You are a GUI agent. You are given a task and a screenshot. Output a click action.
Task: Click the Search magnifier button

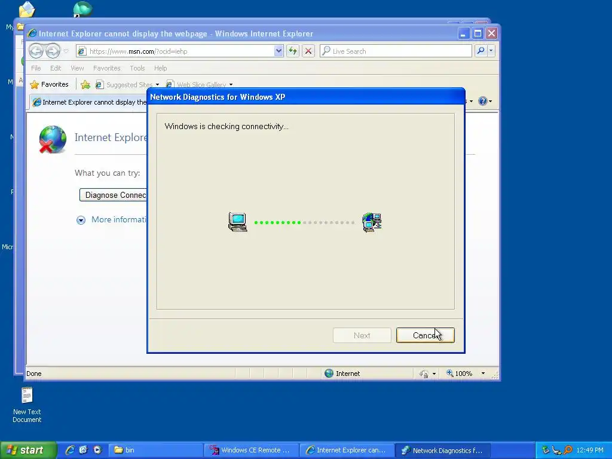tap(481, 51)
